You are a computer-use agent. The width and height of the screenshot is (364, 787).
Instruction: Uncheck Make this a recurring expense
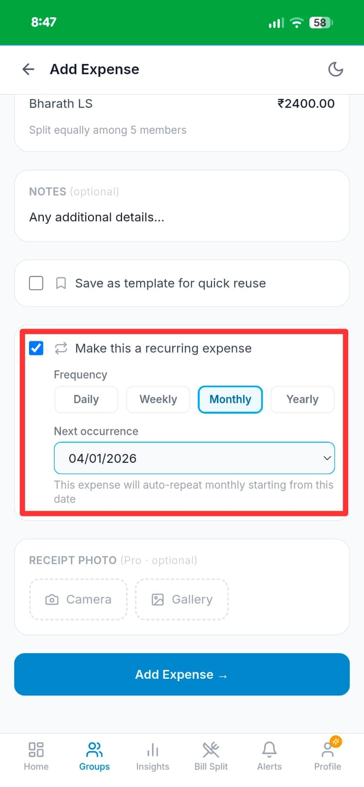point(35,348)
